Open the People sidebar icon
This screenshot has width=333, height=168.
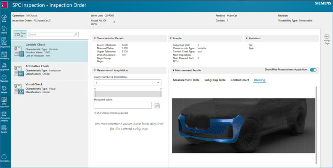click(x=4, y=89)
